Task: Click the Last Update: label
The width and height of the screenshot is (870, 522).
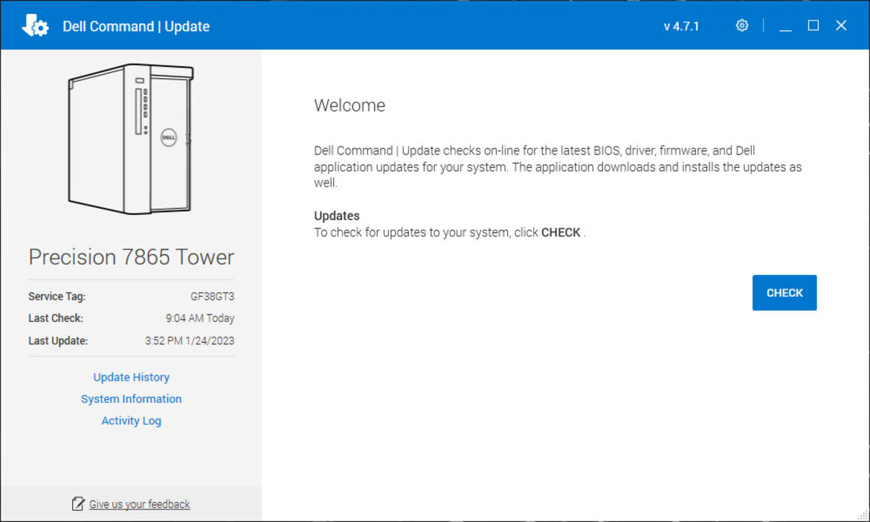Action: pyautogui.click(x=58, y=341)
